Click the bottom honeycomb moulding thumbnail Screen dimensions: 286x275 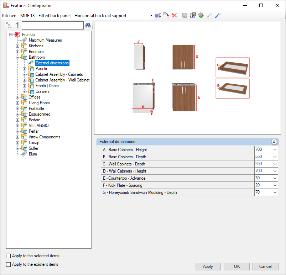click(233, 89)
